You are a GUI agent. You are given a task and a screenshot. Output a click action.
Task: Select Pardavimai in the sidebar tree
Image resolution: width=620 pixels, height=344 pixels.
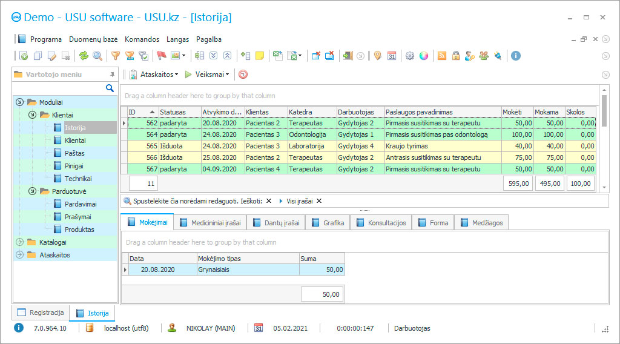(x=81, y=204)
